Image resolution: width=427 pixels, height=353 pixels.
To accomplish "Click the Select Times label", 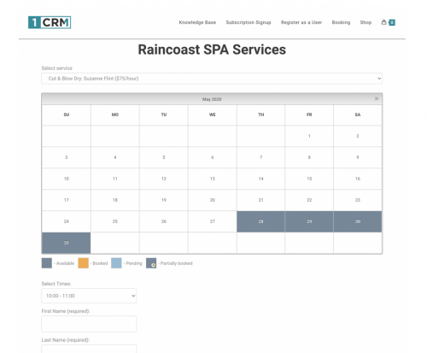I will point(56,284).
